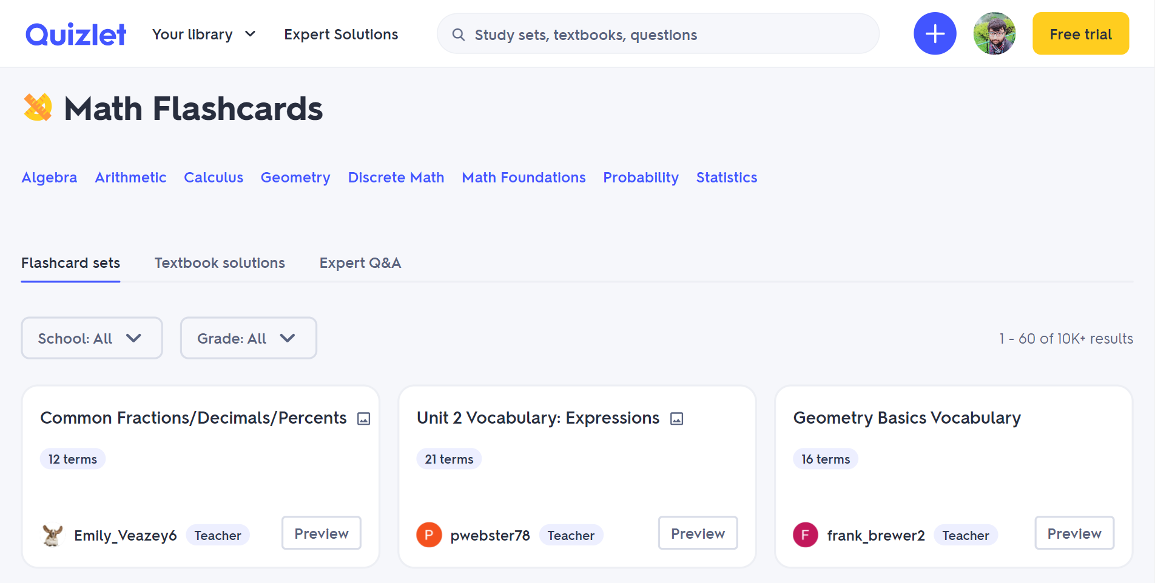This screenshot has height=583, width=1155.
Task: Click image icon beside Unit 2 Vocabulary
Action: (676, 419)
